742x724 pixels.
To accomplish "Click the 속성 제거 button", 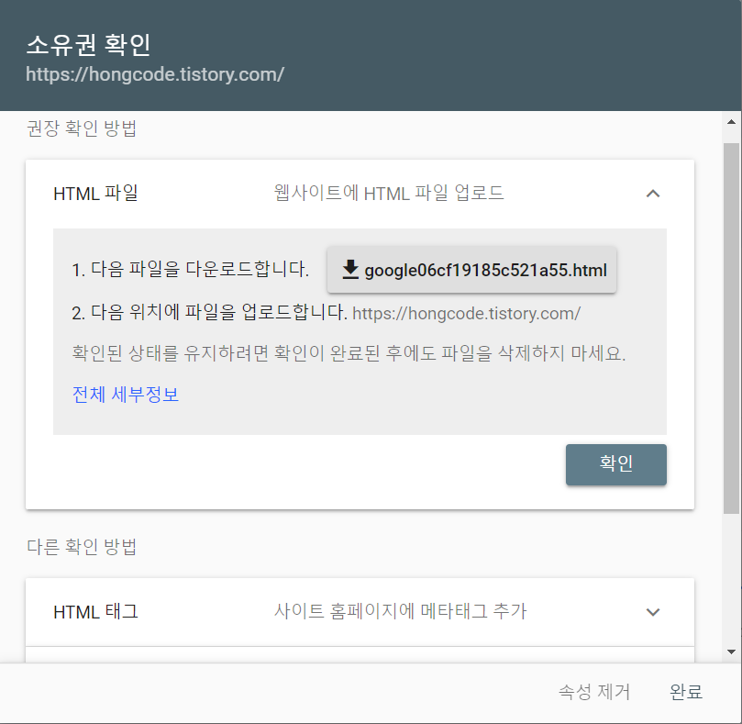I will click(x=594, y=692).
